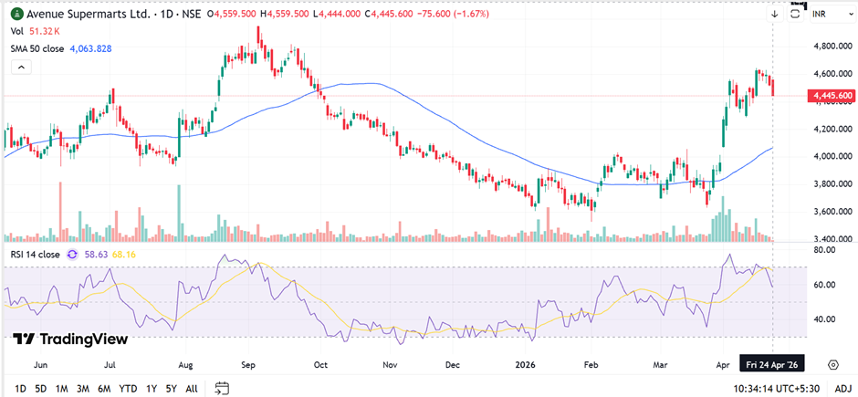Select the 5D time range
858x397 pixels.
(41, 389)
